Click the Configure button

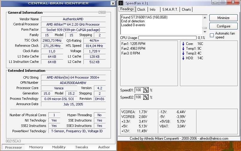pyautogui.click(x=223, y=26)
